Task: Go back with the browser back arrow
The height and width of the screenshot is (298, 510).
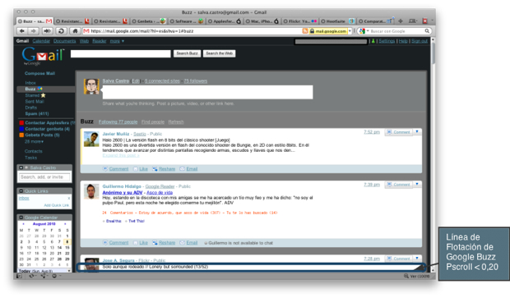Action: pyautogui.click(x=22, y=31)
